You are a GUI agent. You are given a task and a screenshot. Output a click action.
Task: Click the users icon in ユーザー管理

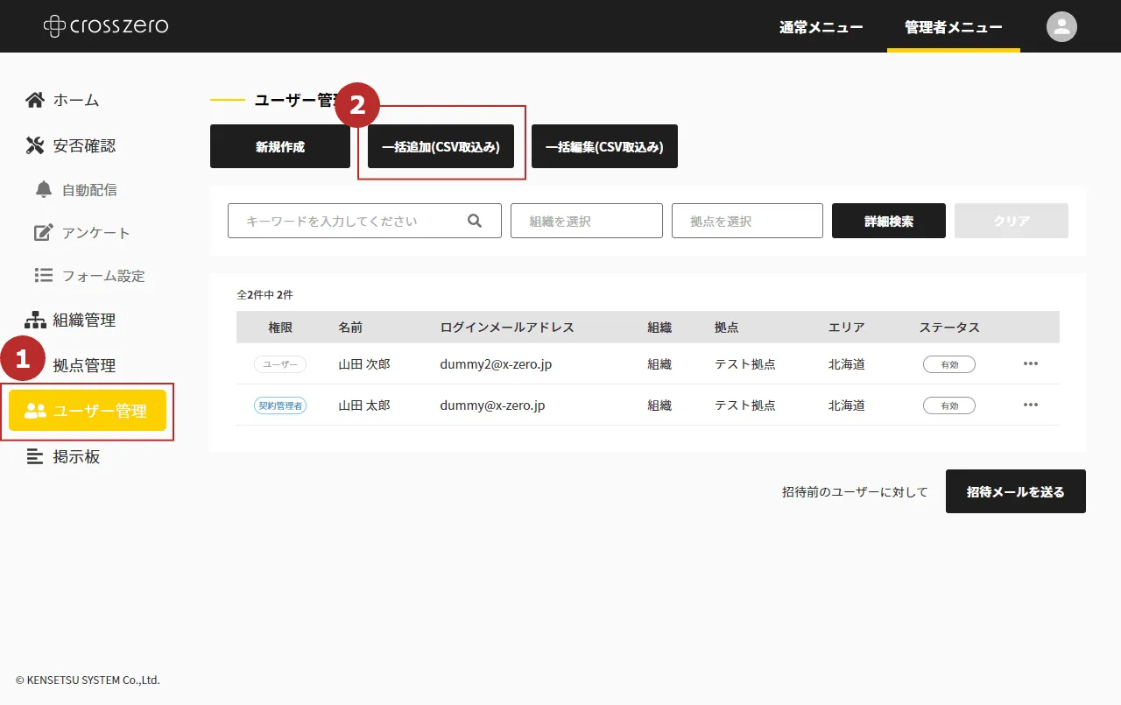(x=35, y=411)
